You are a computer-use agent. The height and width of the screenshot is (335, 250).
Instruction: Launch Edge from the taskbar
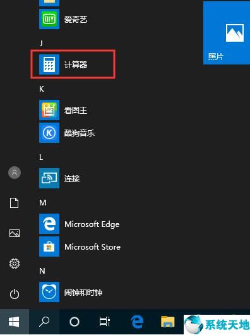point(137,322)
